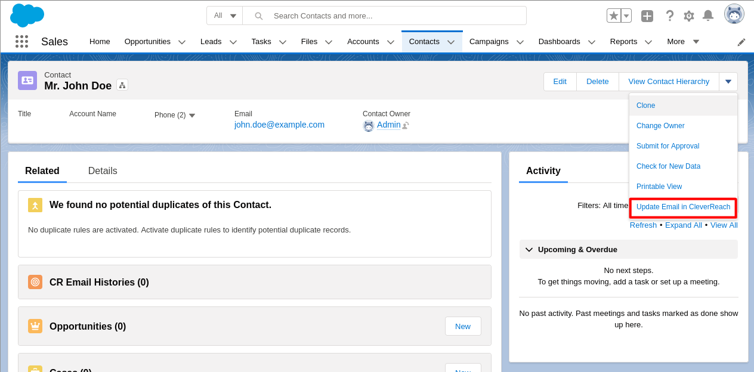
Task: Choose Change Owner from the menu
Action: (x=684, y=126)
